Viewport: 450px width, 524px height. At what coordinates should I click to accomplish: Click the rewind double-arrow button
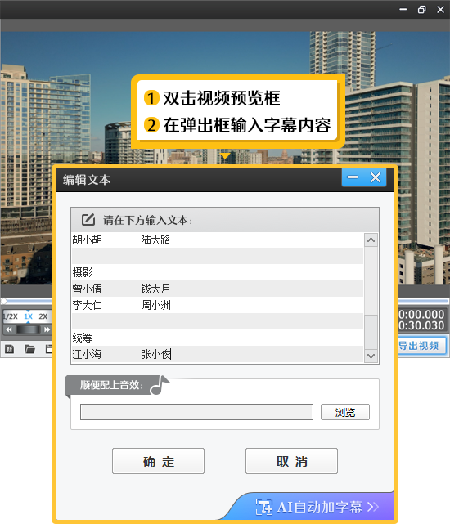(x=9, y=329)
